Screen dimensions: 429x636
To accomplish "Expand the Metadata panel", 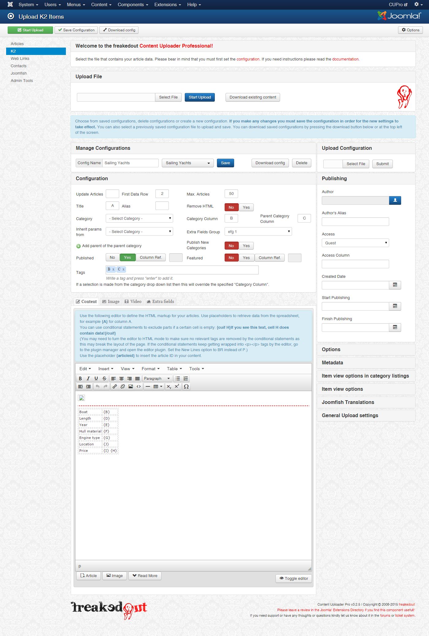I will coord(366,363).
